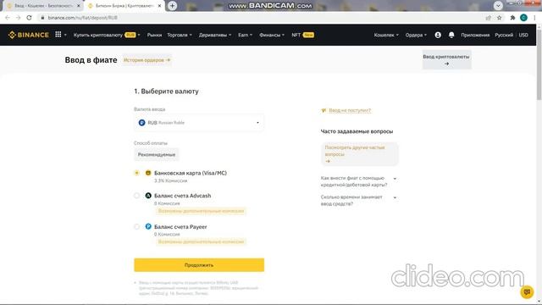The height and width of the screenshot is (305, 542).
Task: Go to crypto deposit page
Action: pyautogui.click(x=446, y=59)
